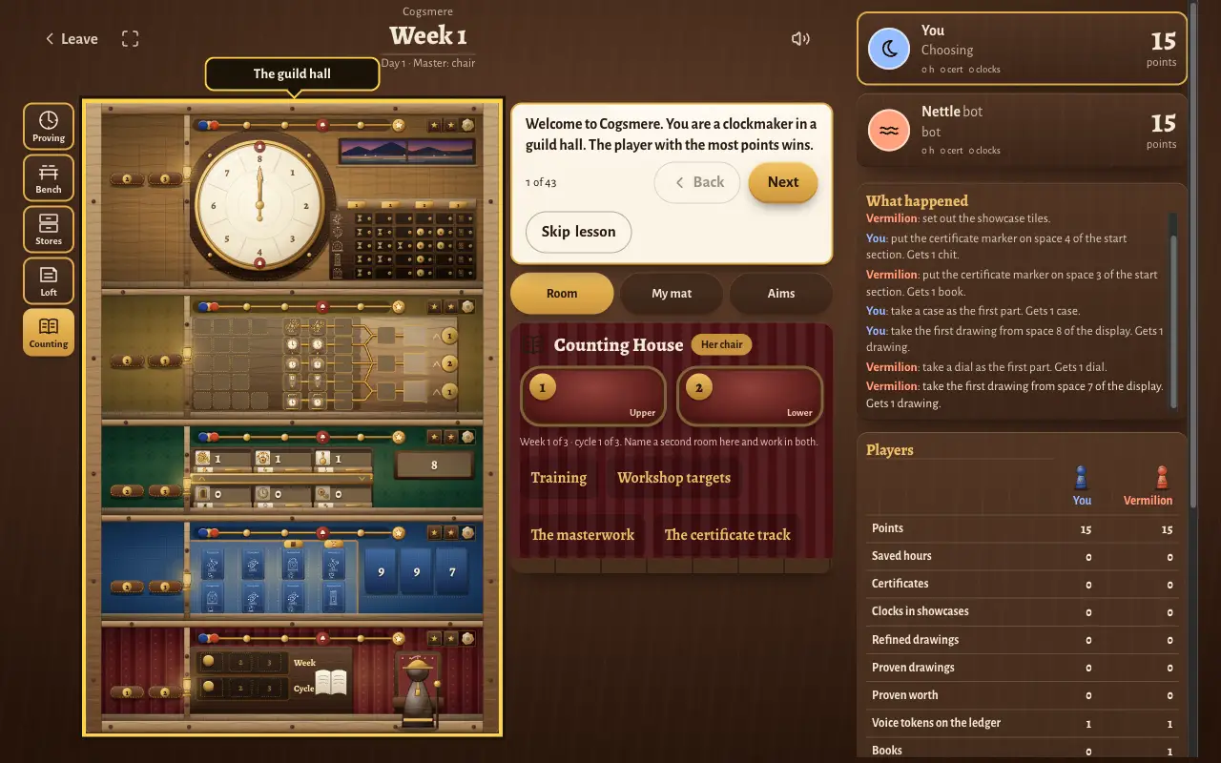Click number 6 on the clock face
Viewport: 1221px width, 763px height.
point(214,205)
